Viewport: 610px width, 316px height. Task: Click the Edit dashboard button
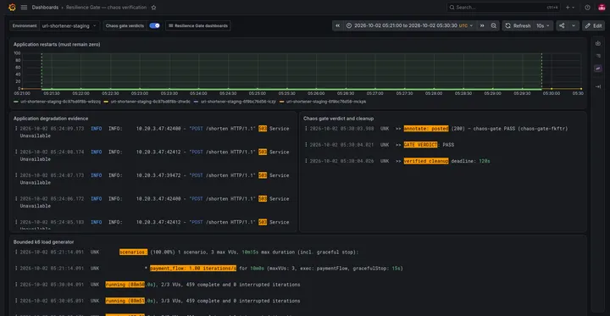(x=593, y=25)
